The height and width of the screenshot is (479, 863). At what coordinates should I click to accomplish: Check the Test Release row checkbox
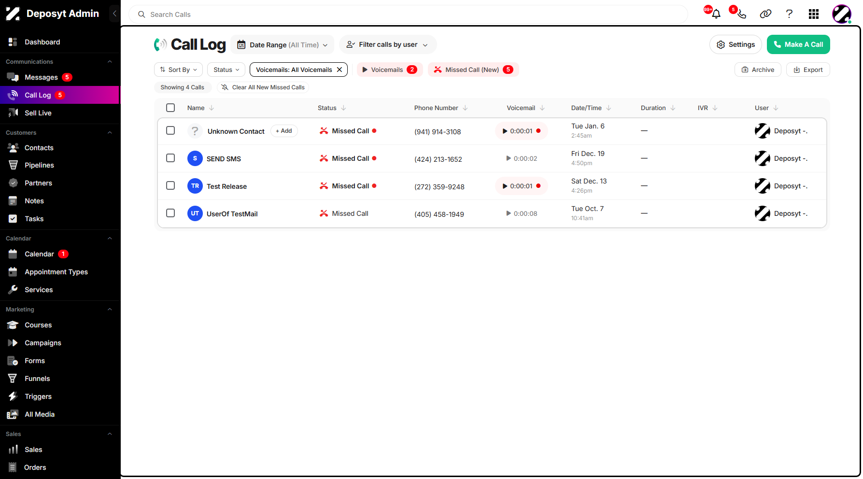pos(170,185)
